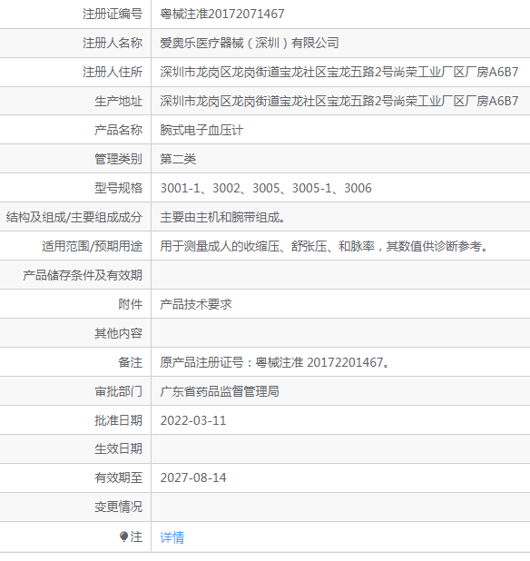Click attachment 产品技术要求
The image size is (530, 561).
click(x=196, y=304)
